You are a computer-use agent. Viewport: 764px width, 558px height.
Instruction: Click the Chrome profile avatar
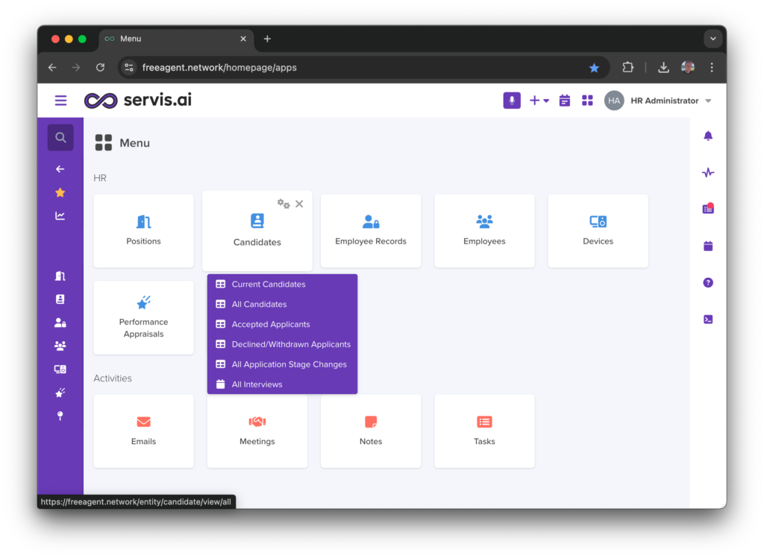coord(688,68)
